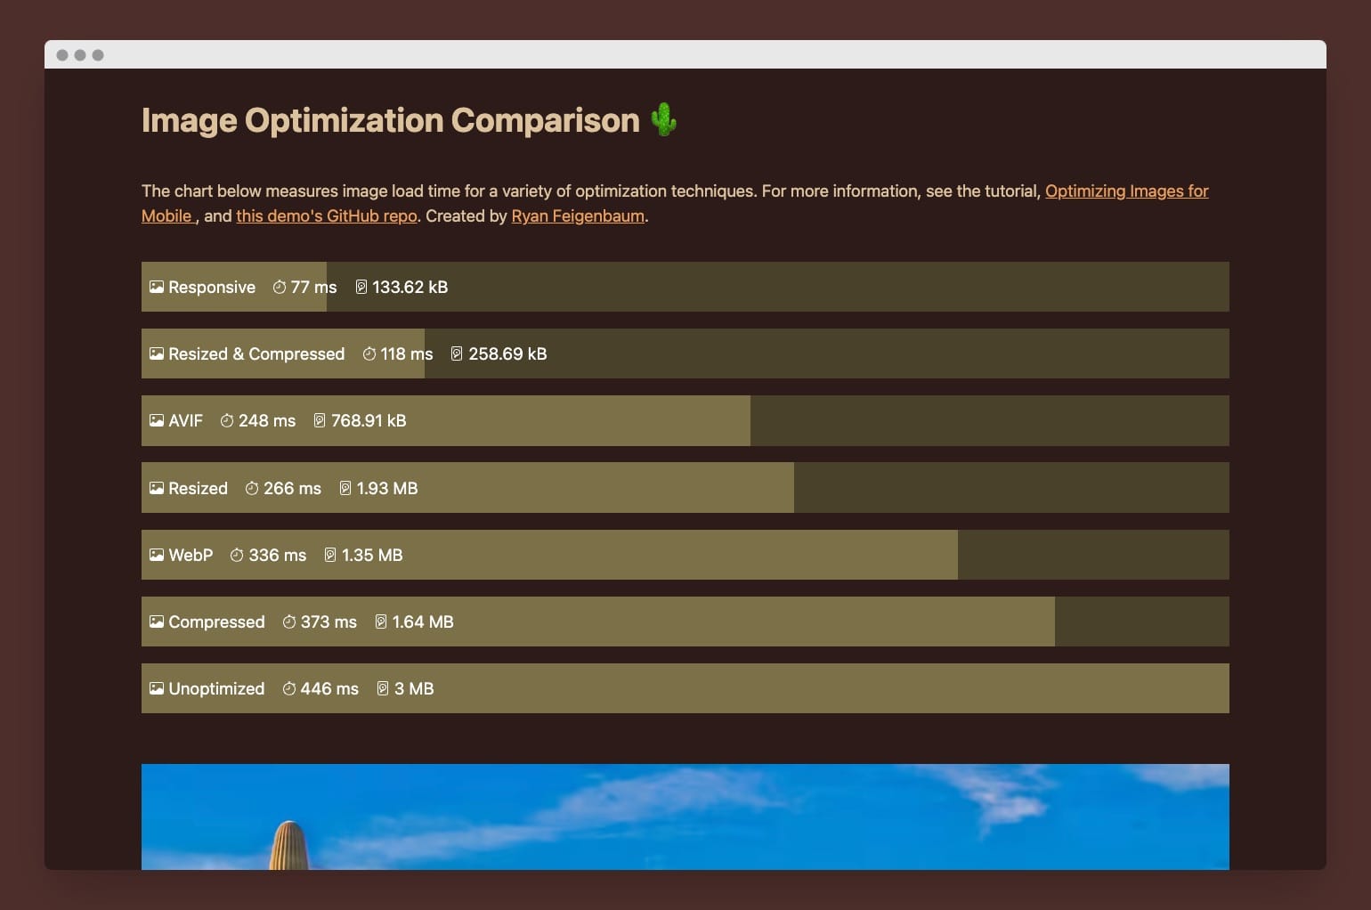Screen dimensions: 1371x910
Task: Click the image icon on the WebP row
Action: point(156,554)
